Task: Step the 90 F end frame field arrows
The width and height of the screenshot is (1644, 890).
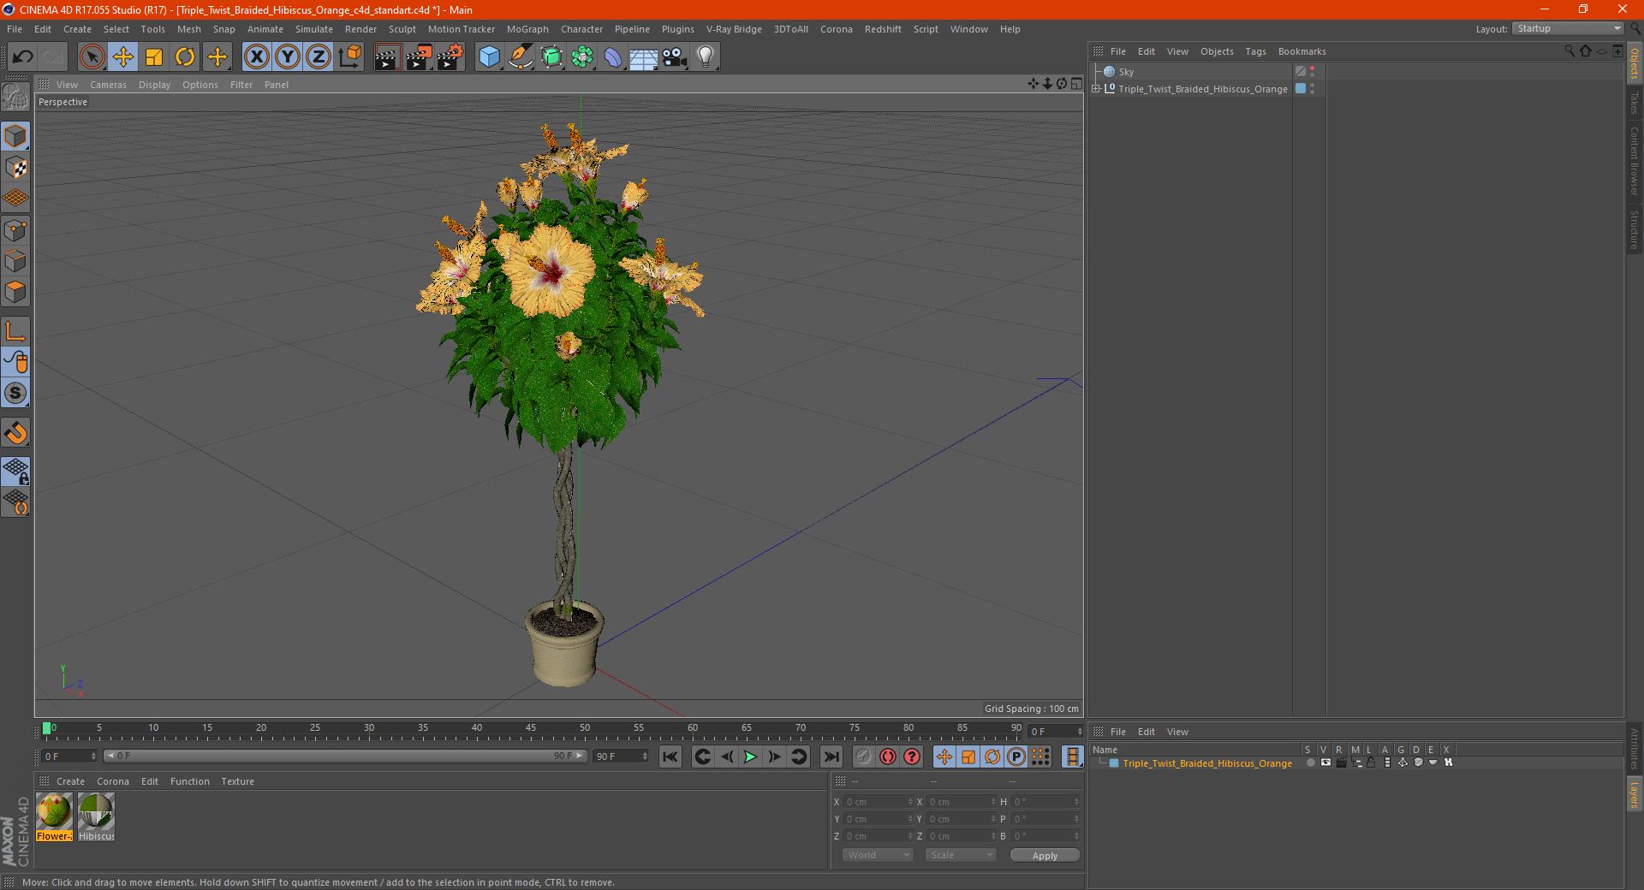Action: click(x=645, y=756)
